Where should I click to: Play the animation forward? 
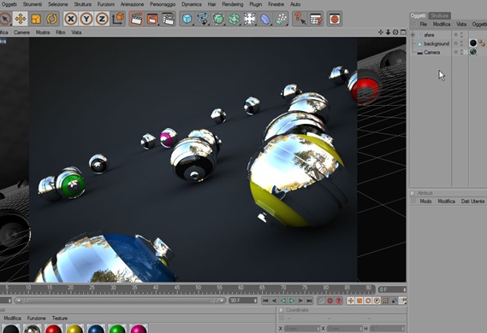point(292,301)
